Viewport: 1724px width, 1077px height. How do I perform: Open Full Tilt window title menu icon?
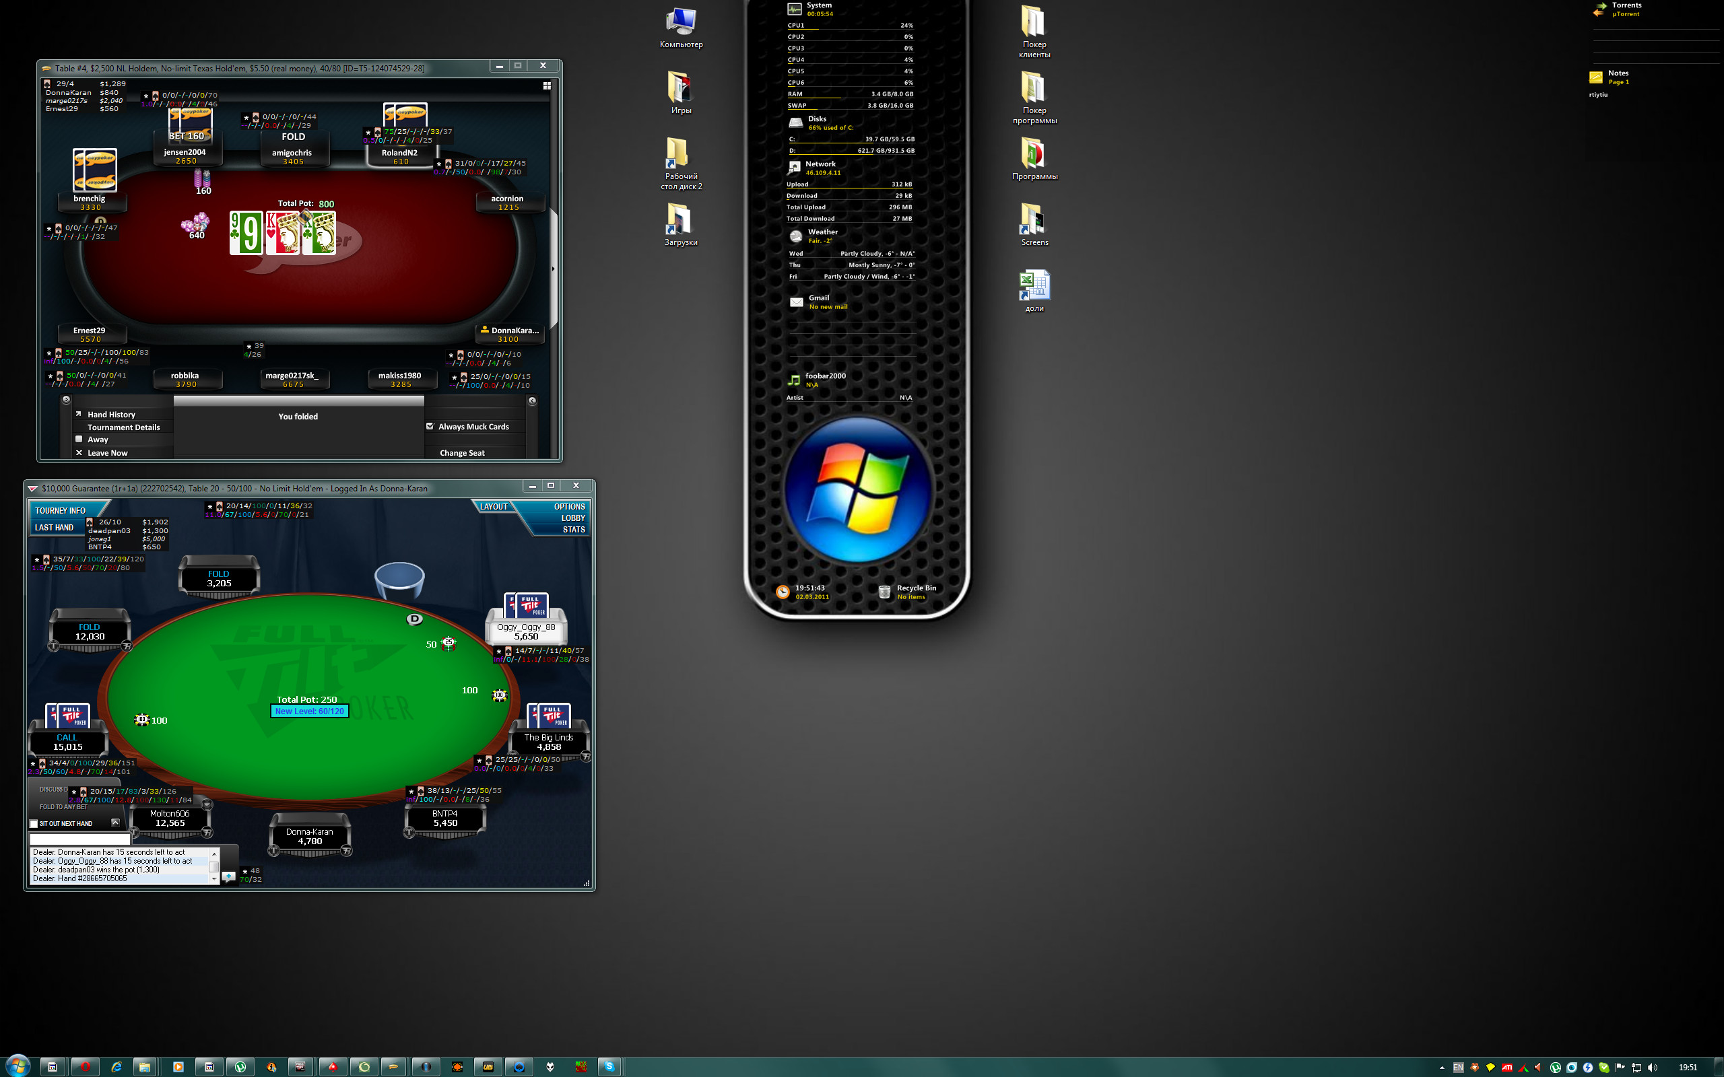(x=32, y=488)
